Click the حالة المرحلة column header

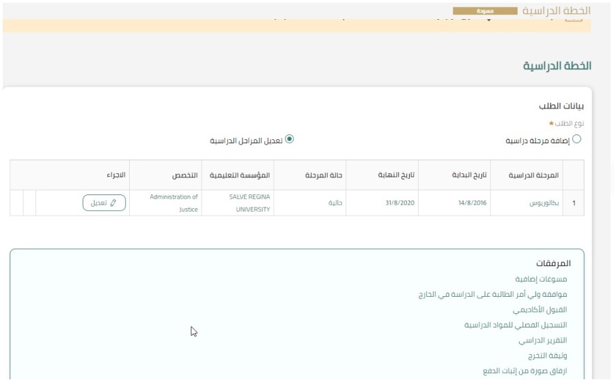323,175
